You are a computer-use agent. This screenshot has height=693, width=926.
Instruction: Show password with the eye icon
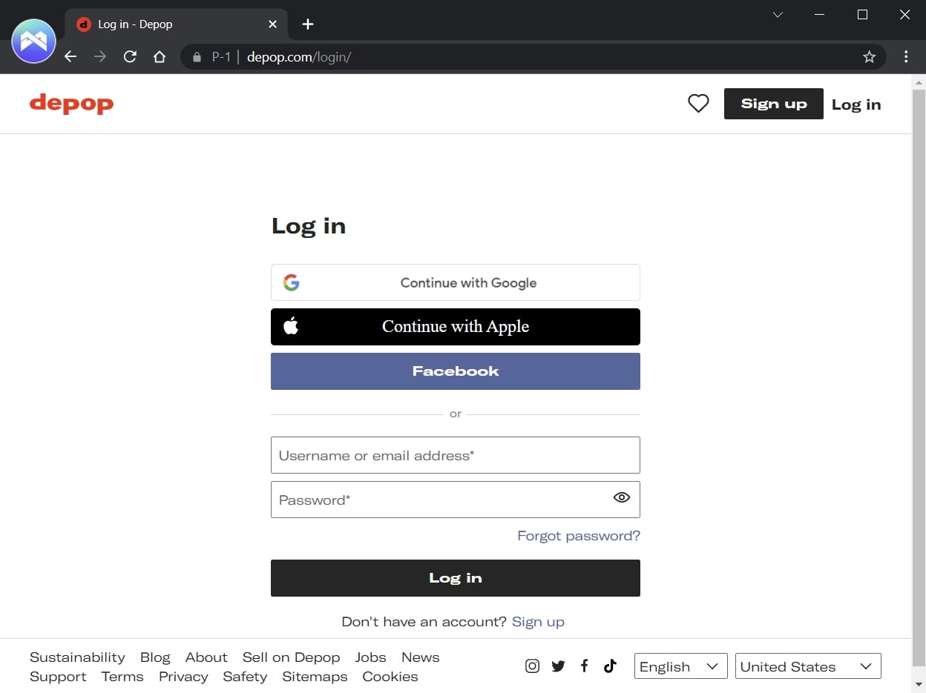pyautogui.click(x=622, y=497)
